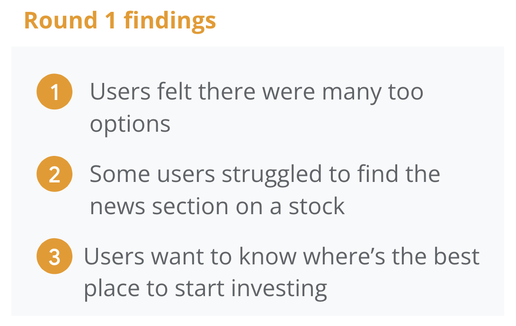Screen dimensions: 516x326
Task: Click the word "felt" in finding one
Action: [174, 91]
